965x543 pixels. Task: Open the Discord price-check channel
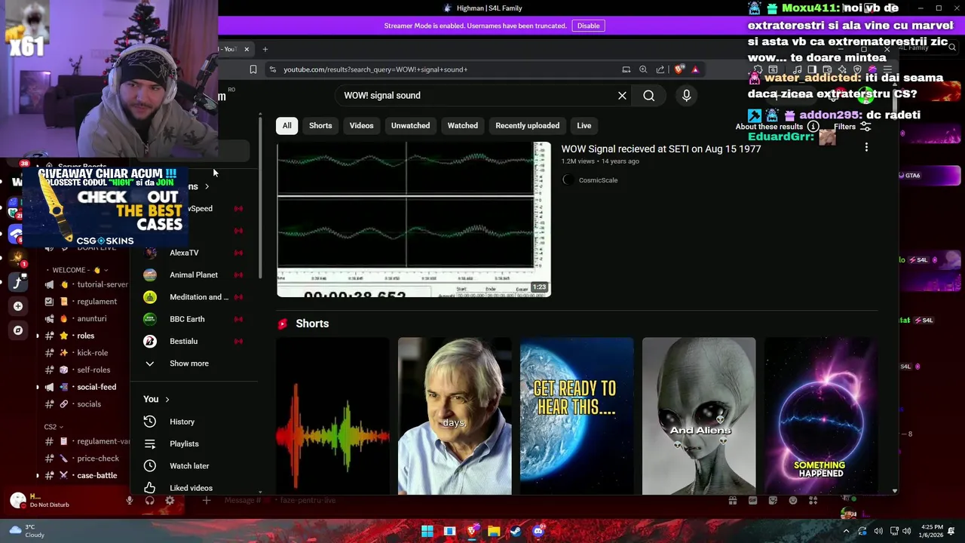[x=97, y=459]
